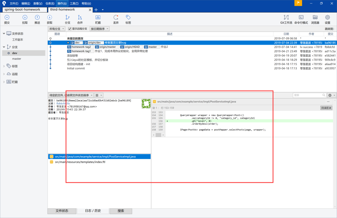Open the 查看(V) menu
The image size is (337, 218).
point(38,3)
